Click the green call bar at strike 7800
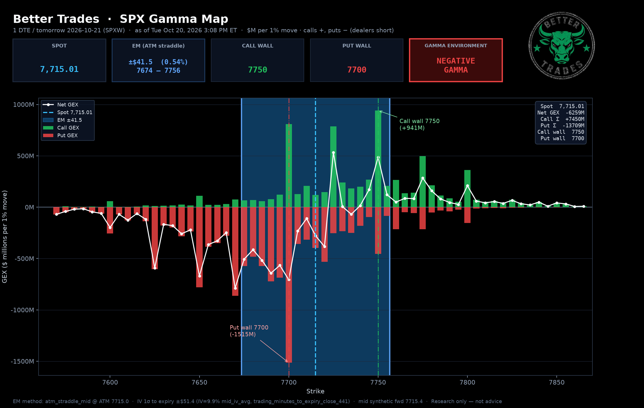644x408 pixels. point(467,188)
